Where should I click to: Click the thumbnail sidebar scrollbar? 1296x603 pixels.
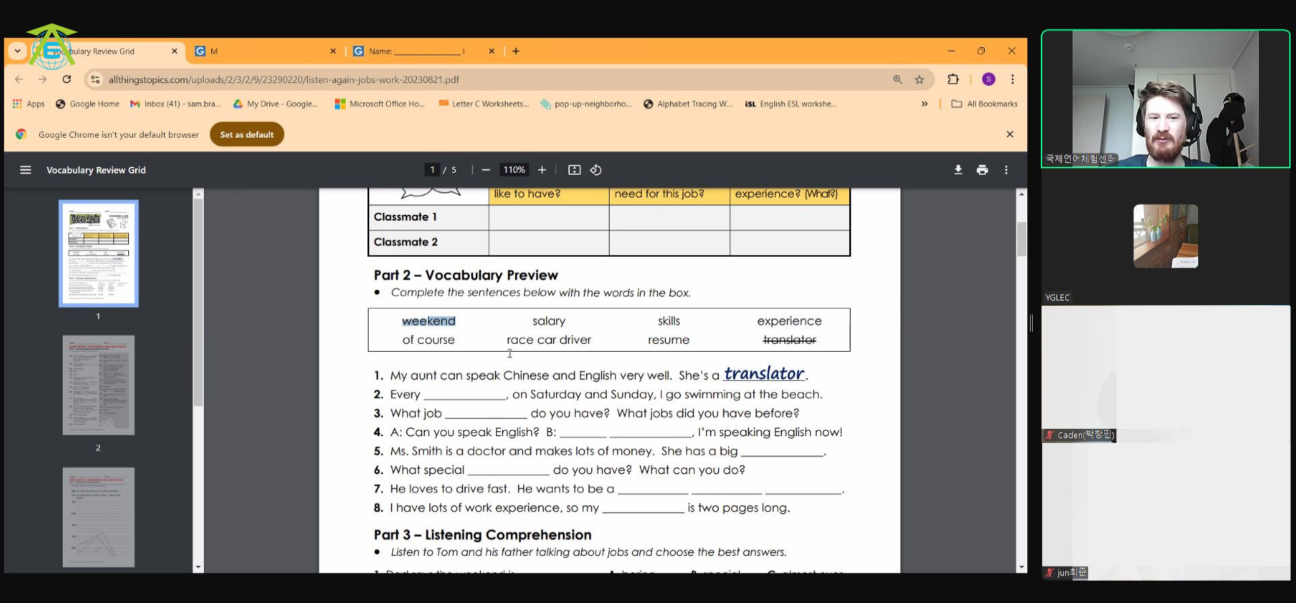198,304
